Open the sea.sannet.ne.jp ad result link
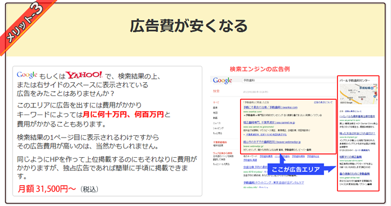The image size is (391, 206). click(269, 123)
